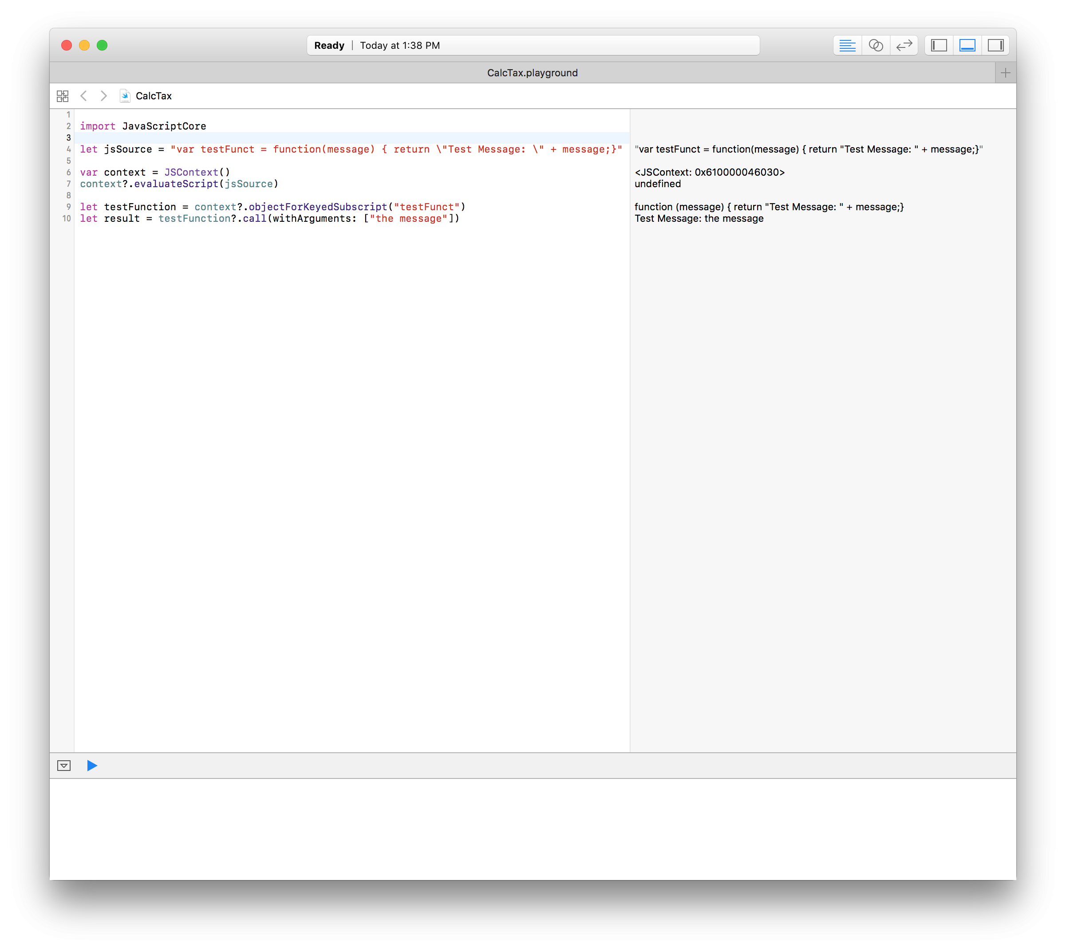Toggle the Navigator panel visibility
This screenshot has width=1066, height=951.
939,45
